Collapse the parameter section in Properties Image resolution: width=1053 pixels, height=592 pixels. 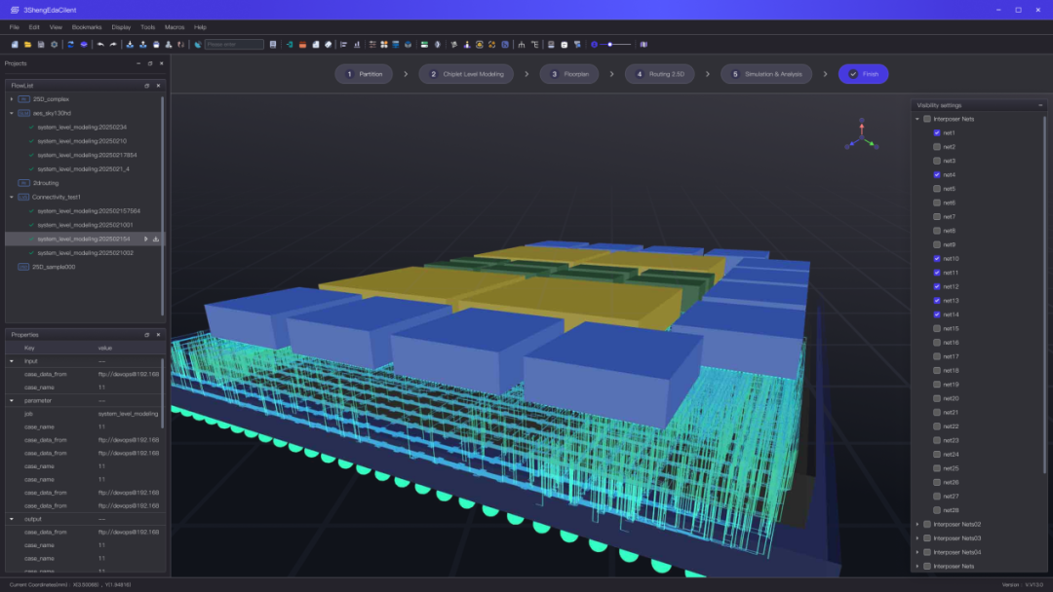12,400
